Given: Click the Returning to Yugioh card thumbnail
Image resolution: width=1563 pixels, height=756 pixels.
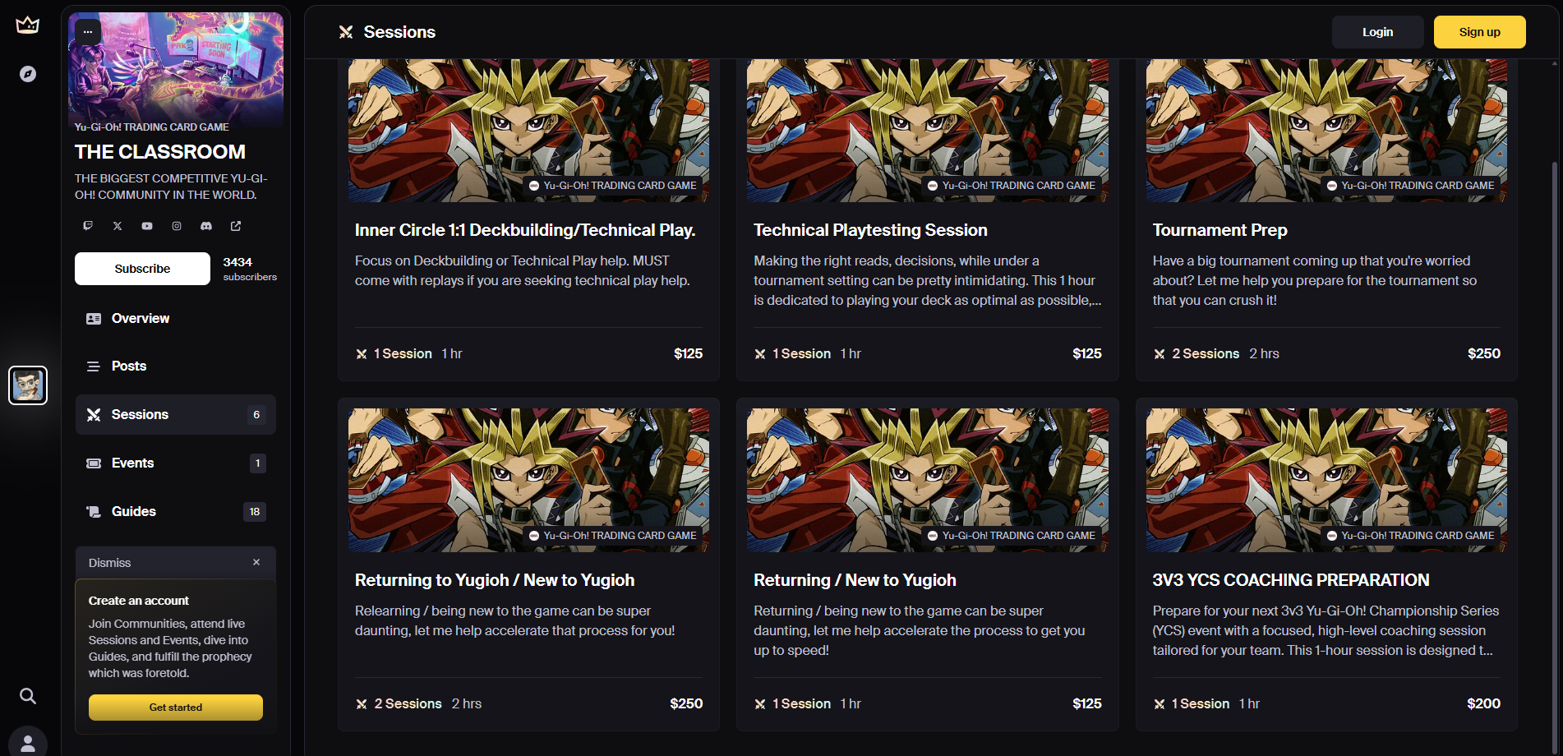Looking at the screenshot, I should (x=528, y=480).
